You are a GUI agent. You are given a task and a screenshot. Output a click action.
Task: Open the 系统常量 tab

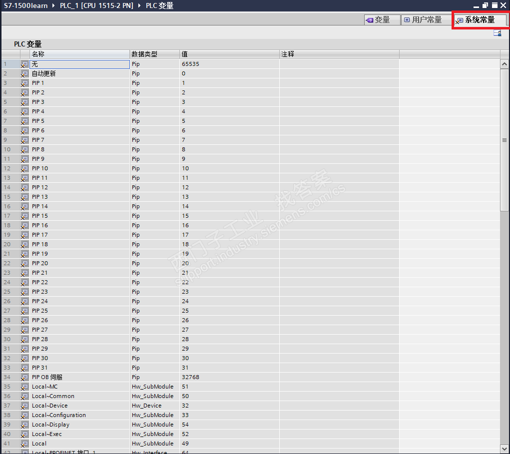point(480,20)
